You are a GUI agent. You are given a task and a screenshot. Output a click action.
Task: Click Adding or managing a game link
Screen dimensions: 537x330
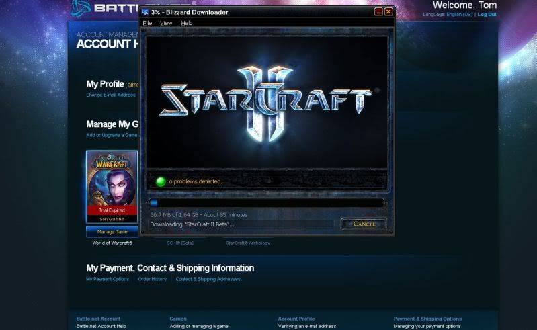tap(199, 326)
